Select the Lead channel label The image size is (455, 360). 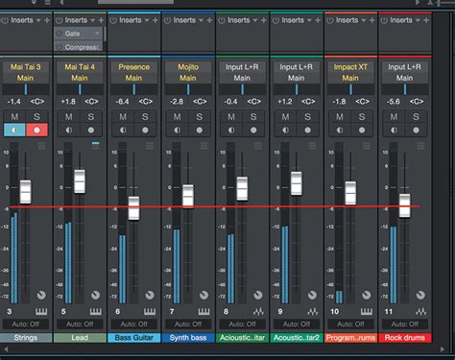(80, 338)
